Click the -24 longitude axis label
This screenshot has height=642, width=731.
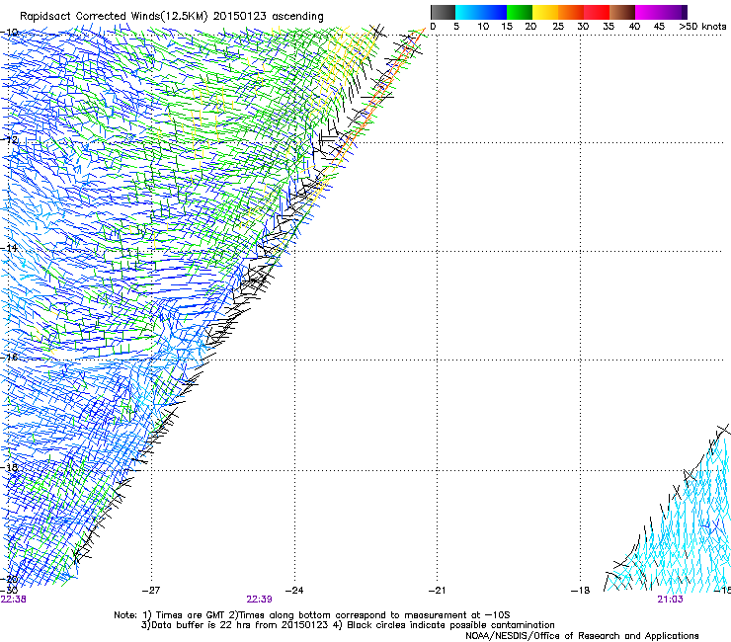tap(294, 591)
